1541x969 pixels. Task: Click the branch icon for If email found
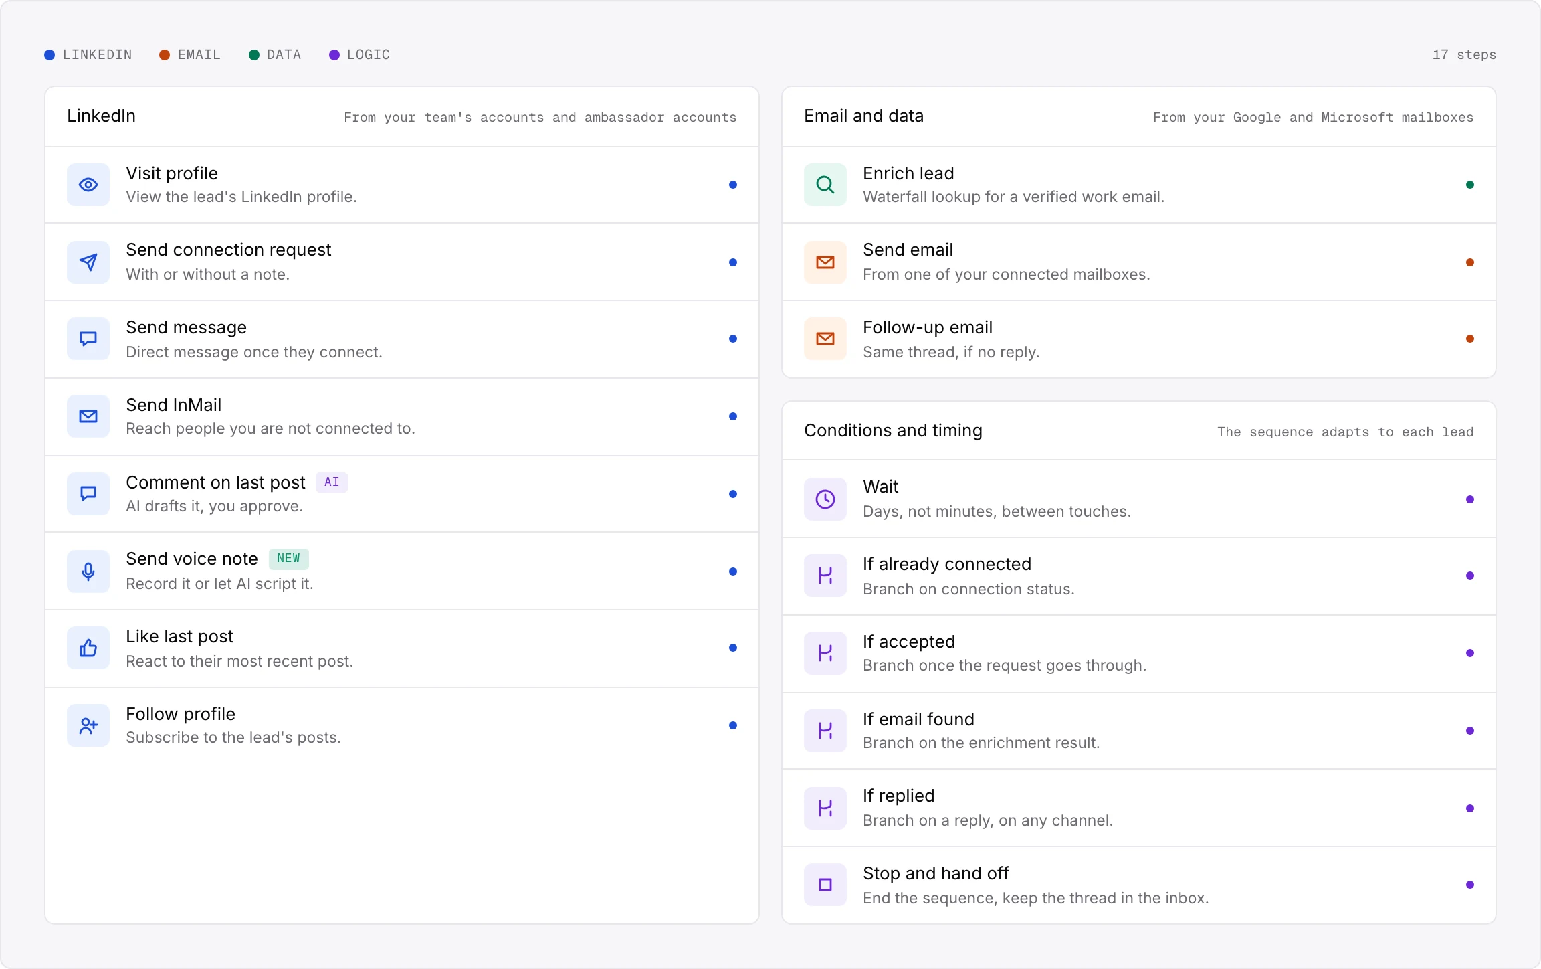[825, 731]
